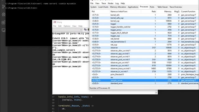Image resolution: width=199 pixels, height=112 pixels.
Task: Select the observer_trace_wx:init/1 row
Action: 145,68
